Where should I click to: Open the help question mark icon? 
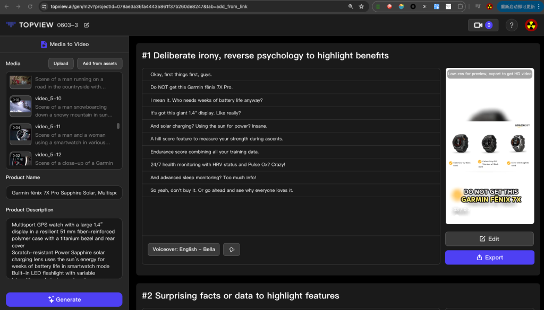click(511, 25)
